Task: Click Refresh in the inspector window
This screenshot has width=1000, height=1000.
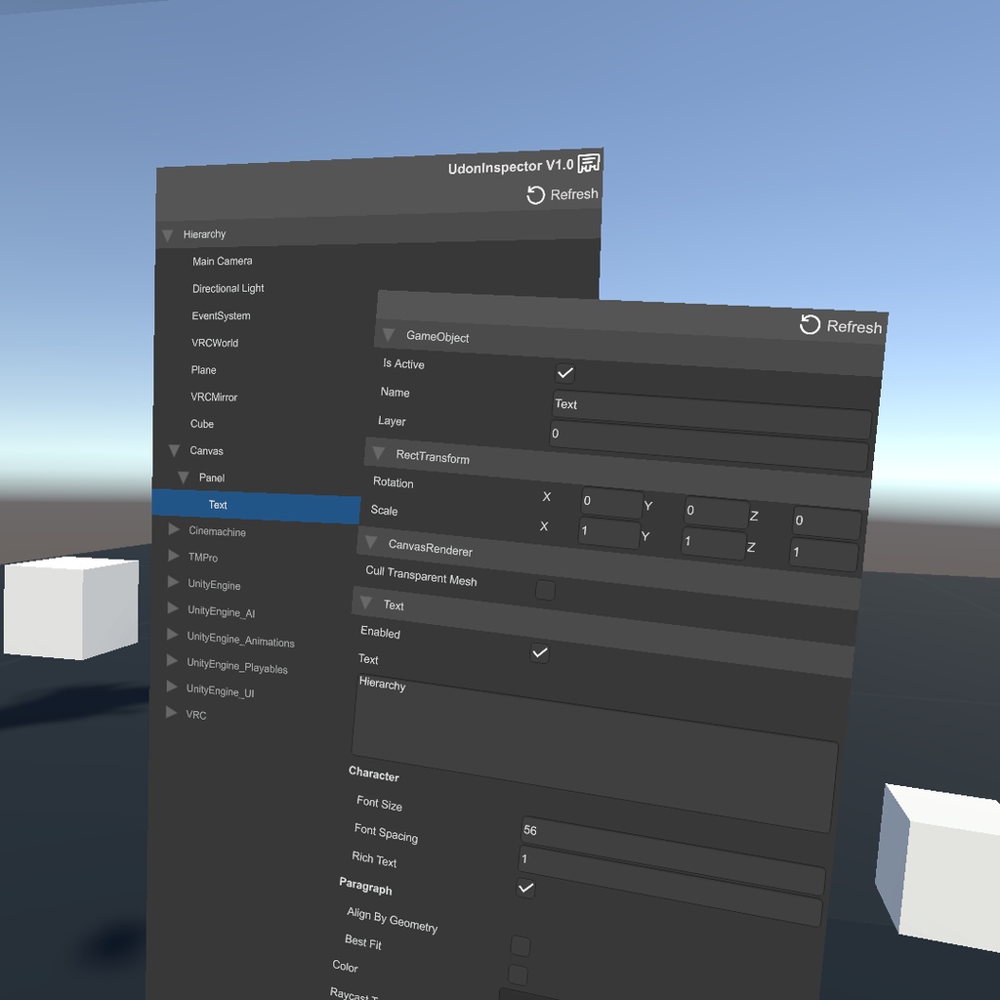Action: coord(841,326)
